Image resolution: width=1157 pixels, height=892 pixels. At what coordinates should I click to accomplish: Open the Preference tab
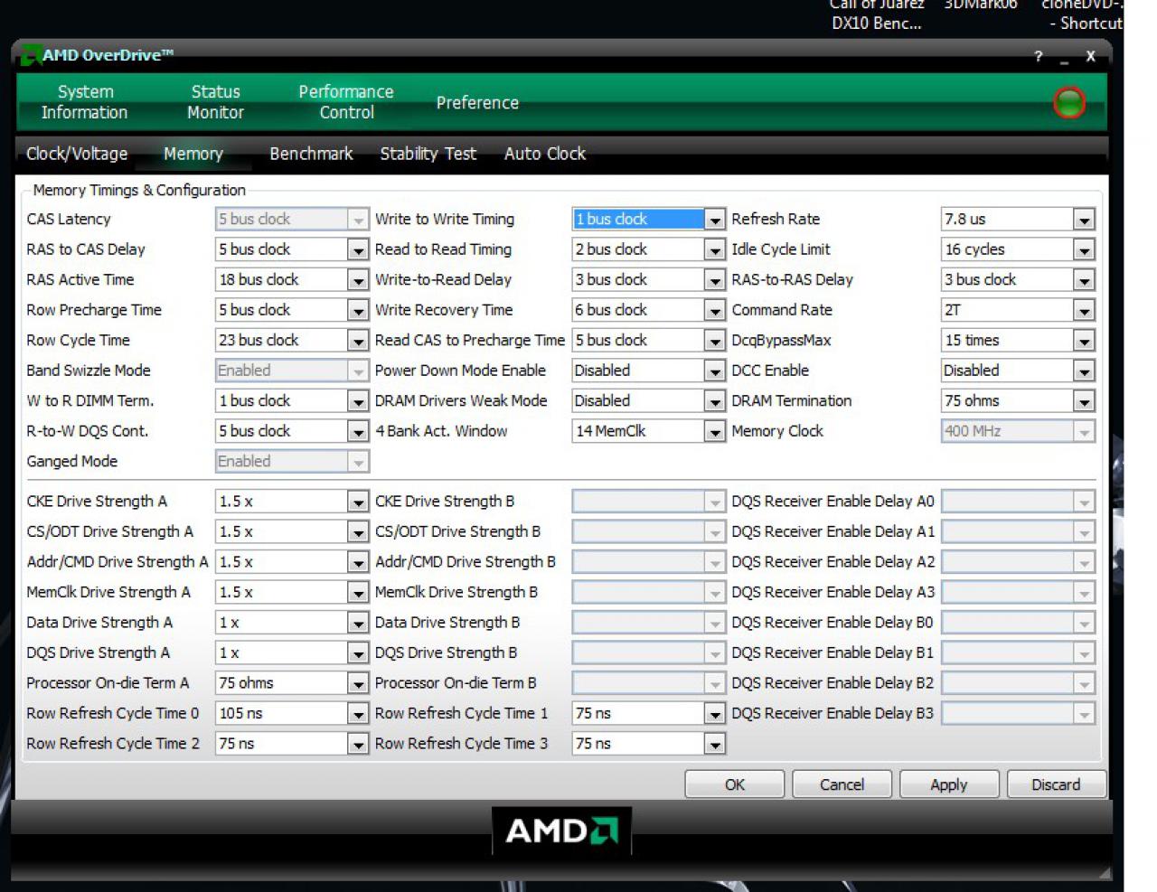[477, 103]
